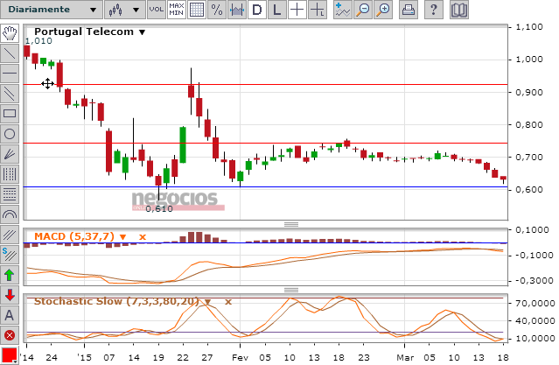This screenshot has height=365, width=559.
Task: Select the circle drawing tool
Action: pyautogui.click(x=10, y=134)
